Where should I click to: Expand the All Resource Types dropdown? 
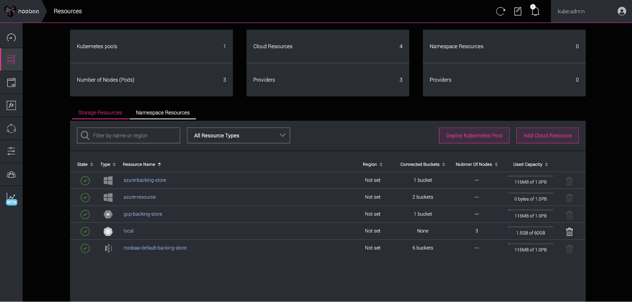(238, 135)
